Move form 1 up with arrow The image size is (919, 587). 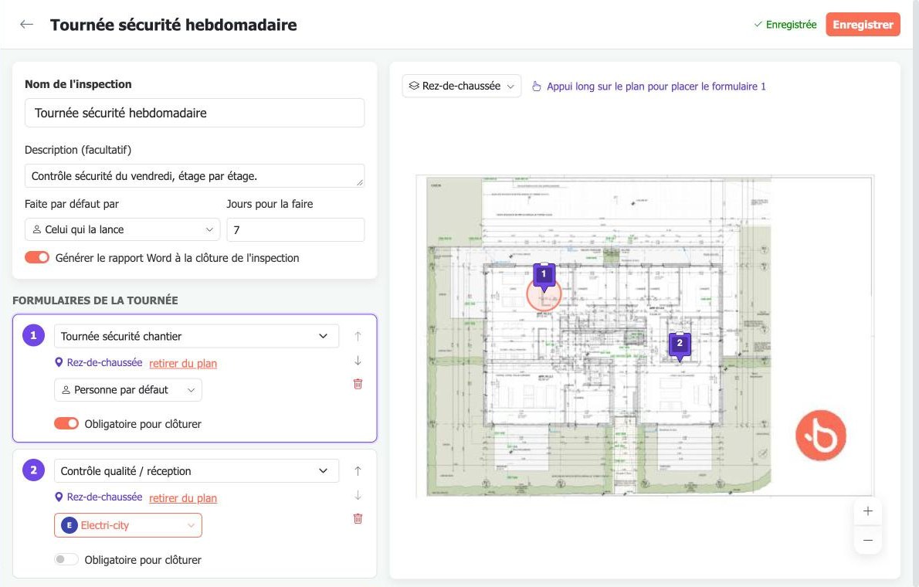(x=358, y=336)
